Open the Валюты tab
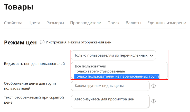Screen dimensions: 190x112 pos(134,23)
